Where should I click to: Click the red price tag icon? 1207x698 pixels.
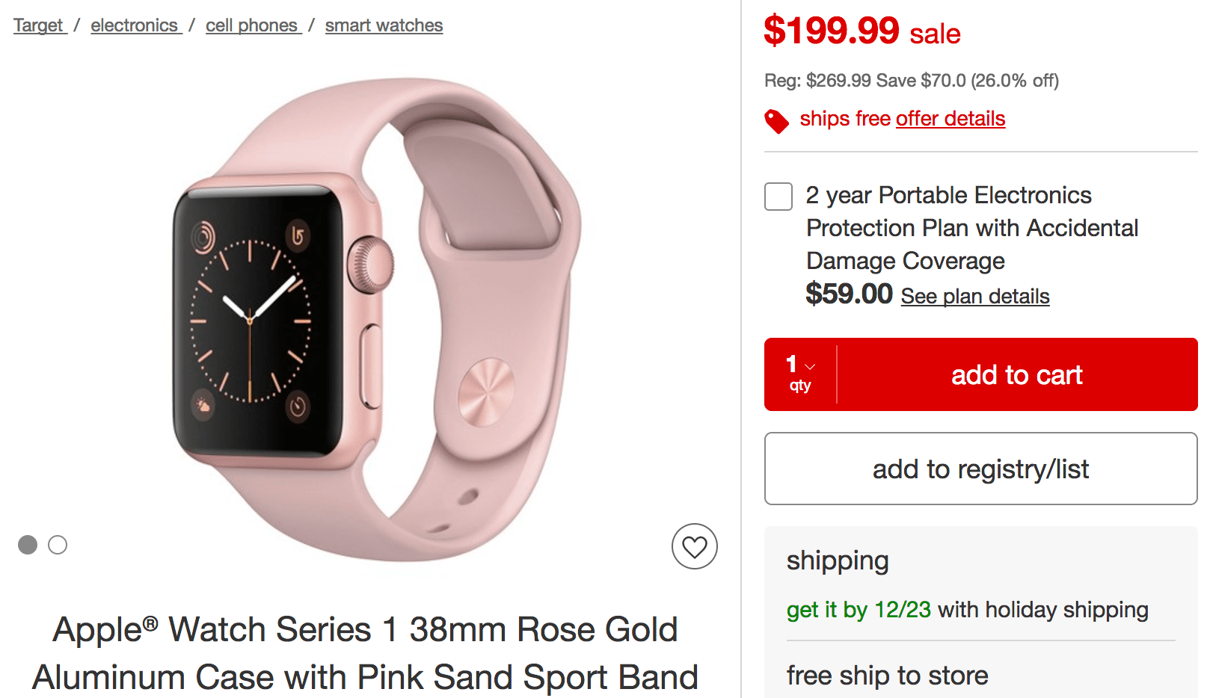pyautogui.click(x=776, y=121)
